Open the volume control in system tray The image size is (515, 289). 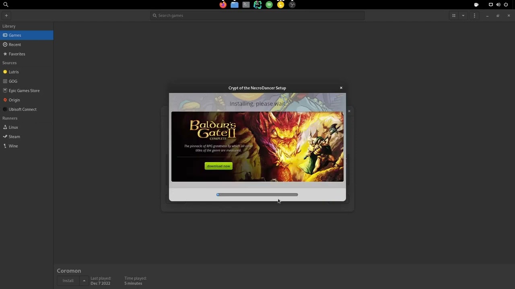(x=498, y=5)
